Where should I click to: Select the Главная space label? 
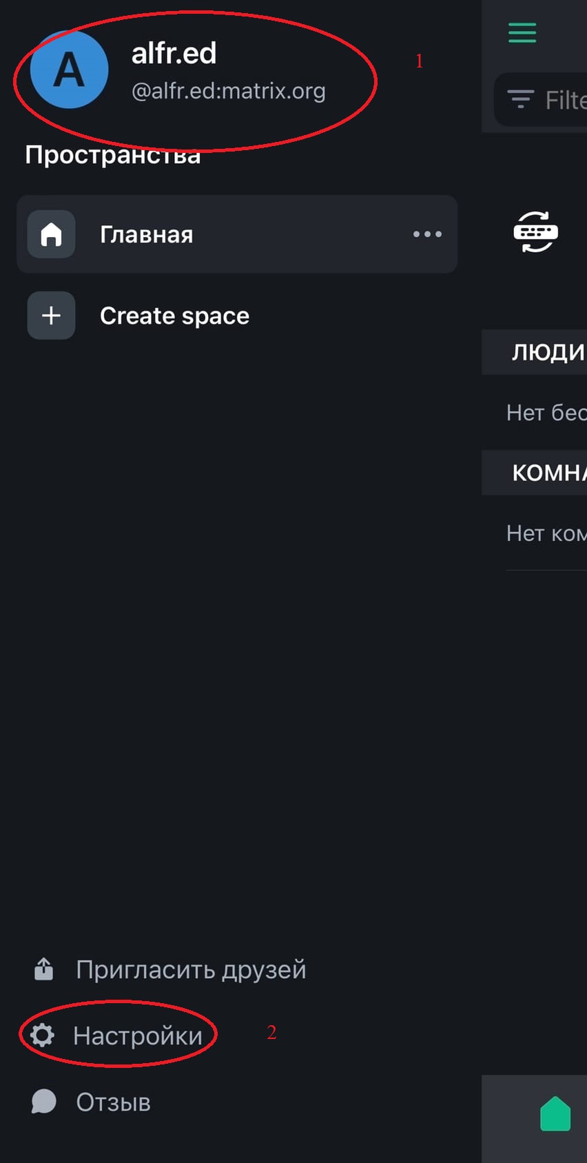pyautogui.click(x=146, y=235)
